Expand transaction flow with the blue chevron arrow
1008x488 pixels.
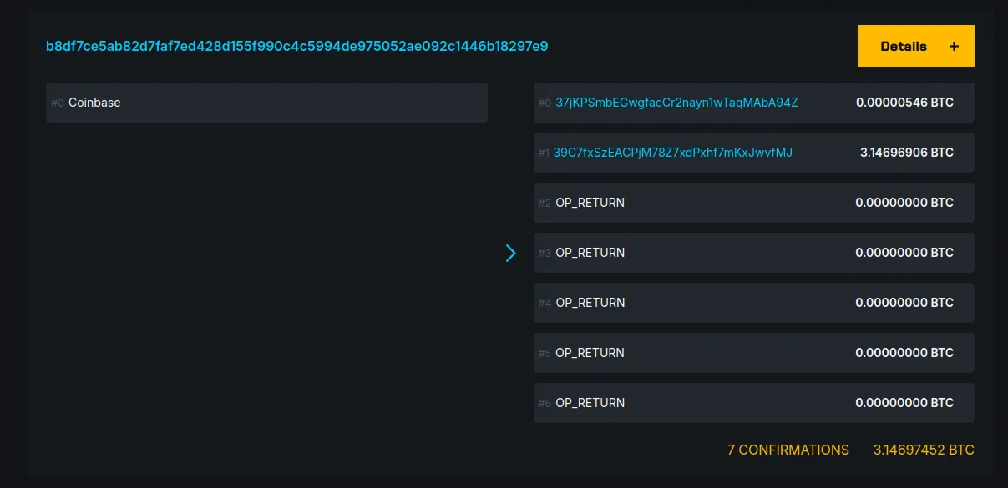point(511,253)
